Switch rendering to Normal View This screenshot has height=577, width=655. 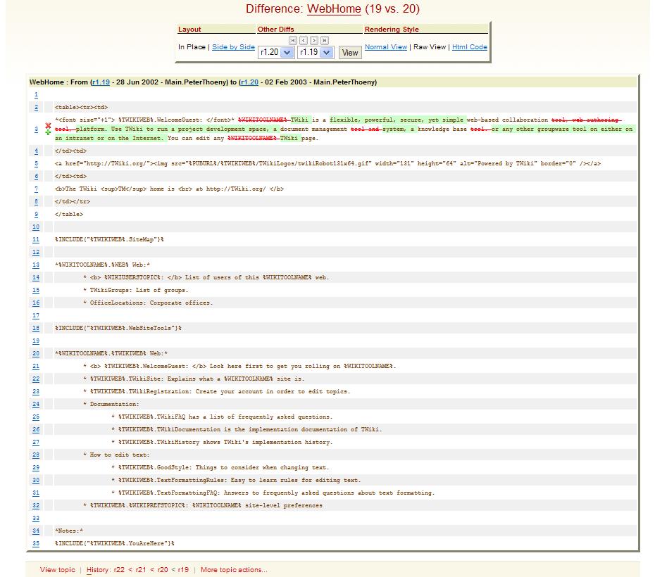pos(386,47)
